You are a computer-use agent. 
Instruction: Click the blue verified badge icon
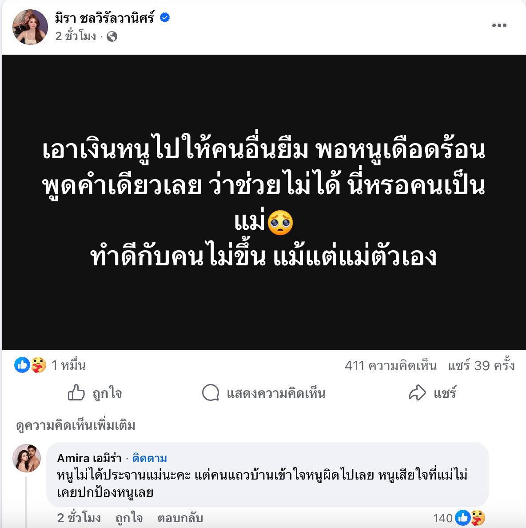[x=165, y=18]
